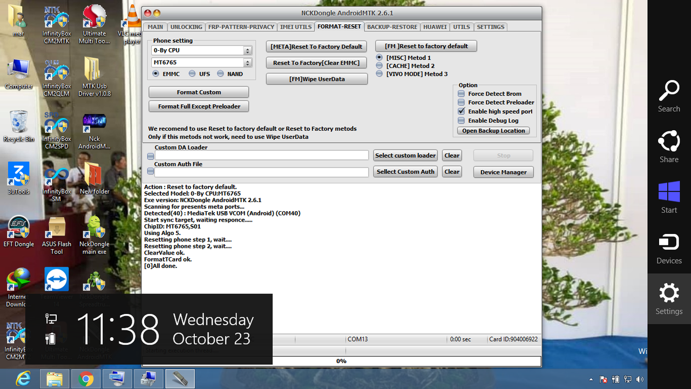Open Internet Explorer from taskbar
The image size is (691, 389).
pyautogui.click(x=23, y=379)
